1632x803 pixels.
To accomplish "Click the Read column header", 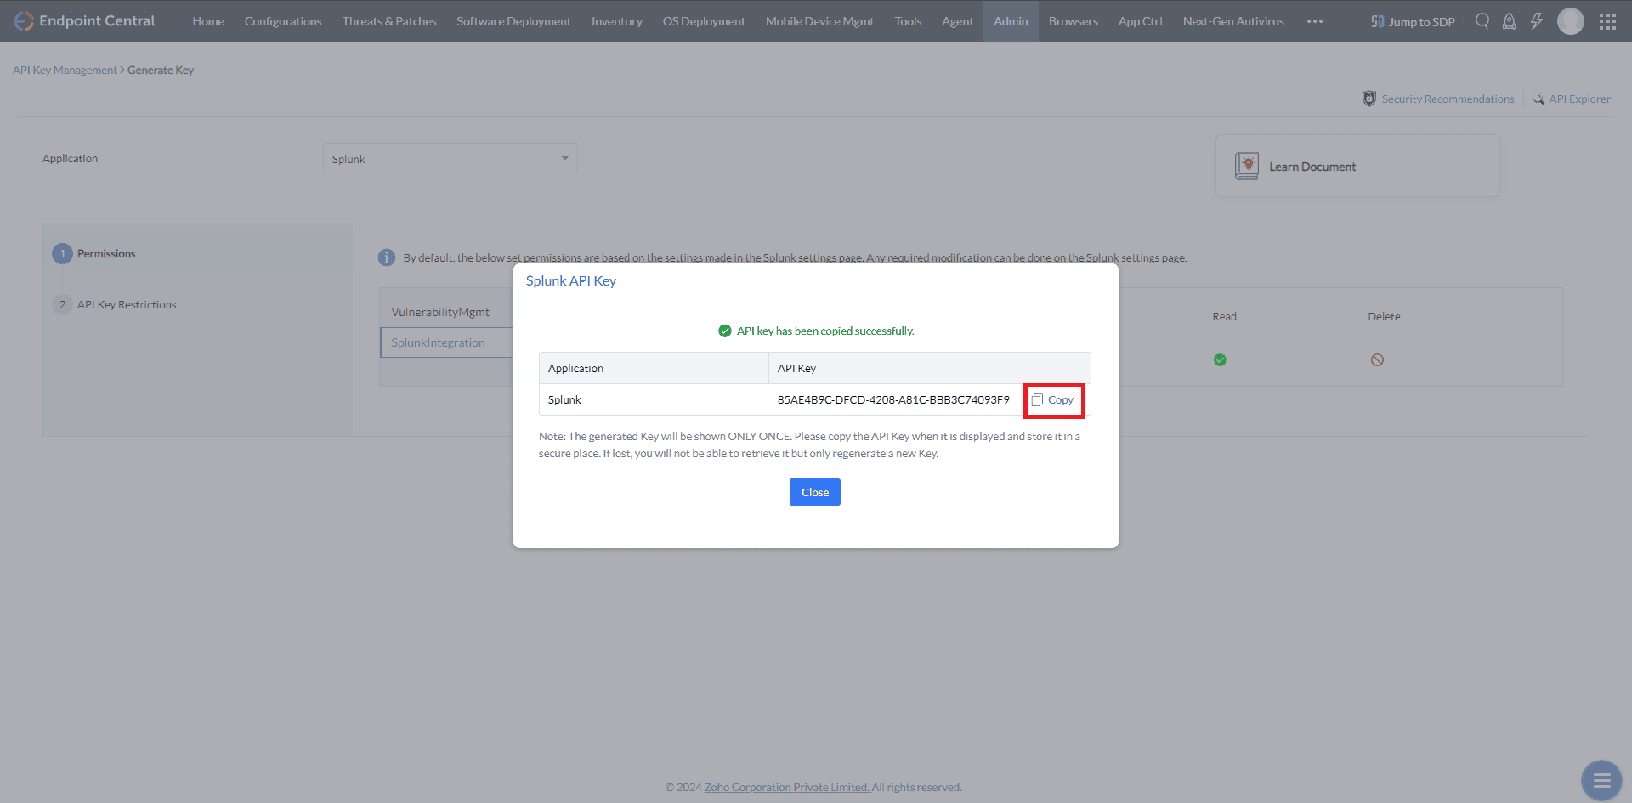I will coord(1224,316).
